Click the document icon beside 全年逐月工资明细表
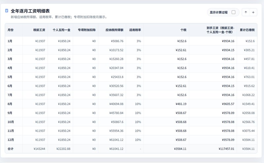 [x=7, y=11]
